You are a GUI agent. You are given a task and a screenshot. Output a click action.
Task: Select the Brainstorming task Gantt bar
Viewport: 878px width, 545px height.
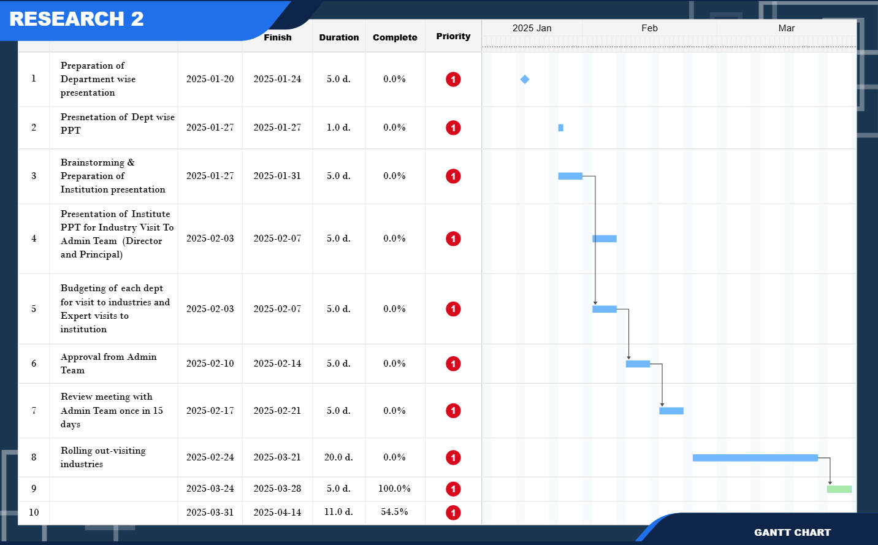coord(570,177)
